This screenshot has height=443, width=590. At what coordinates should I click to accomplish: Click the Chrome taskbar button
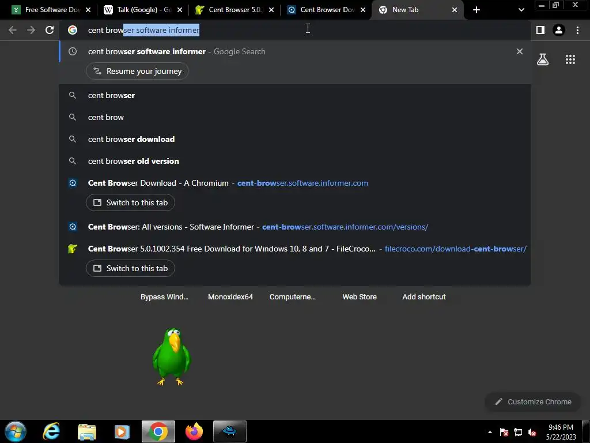click(158, 431)
